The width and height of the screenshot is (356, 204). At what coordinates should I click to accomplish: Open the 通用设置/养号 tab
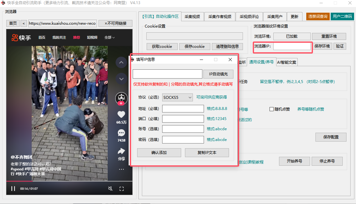tap(261, 62)
